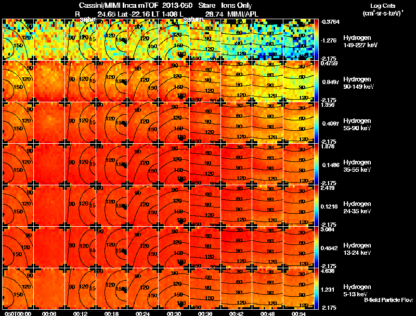Open the 13-24 keV image panel at 00:30
The width and height of the screenshot is (416, 316).
click(x=174, y=248)
